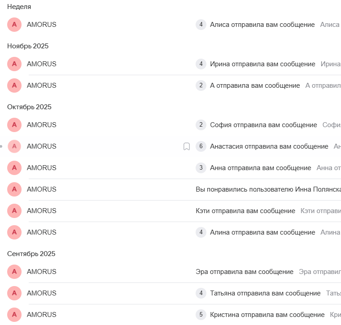This screenshot has width=341, height=325.
Task: Click the avatar on the София email row
Action: pyautogui.click(x=14, y=125)
